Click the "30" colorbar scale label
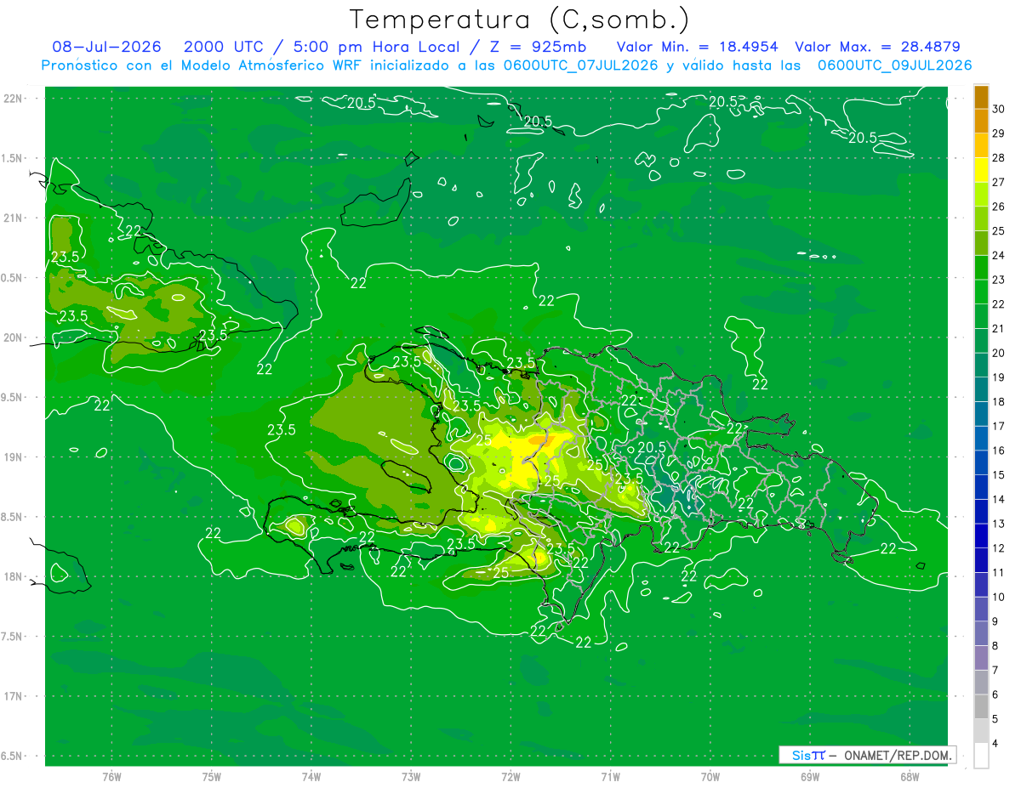 pyautogui.click(x=999, y=108)
